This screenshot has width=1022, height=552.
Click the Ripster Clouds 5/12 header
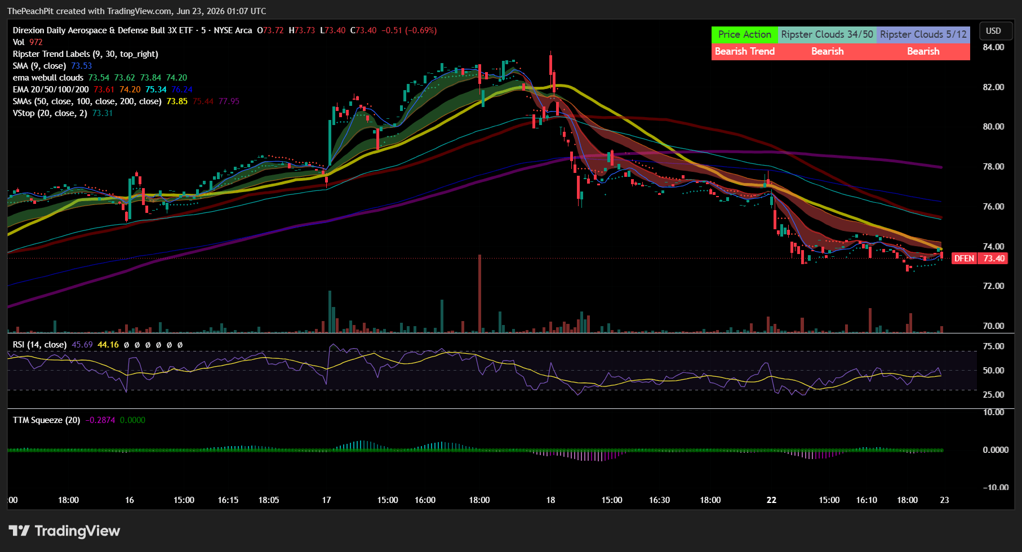[923, 34]
